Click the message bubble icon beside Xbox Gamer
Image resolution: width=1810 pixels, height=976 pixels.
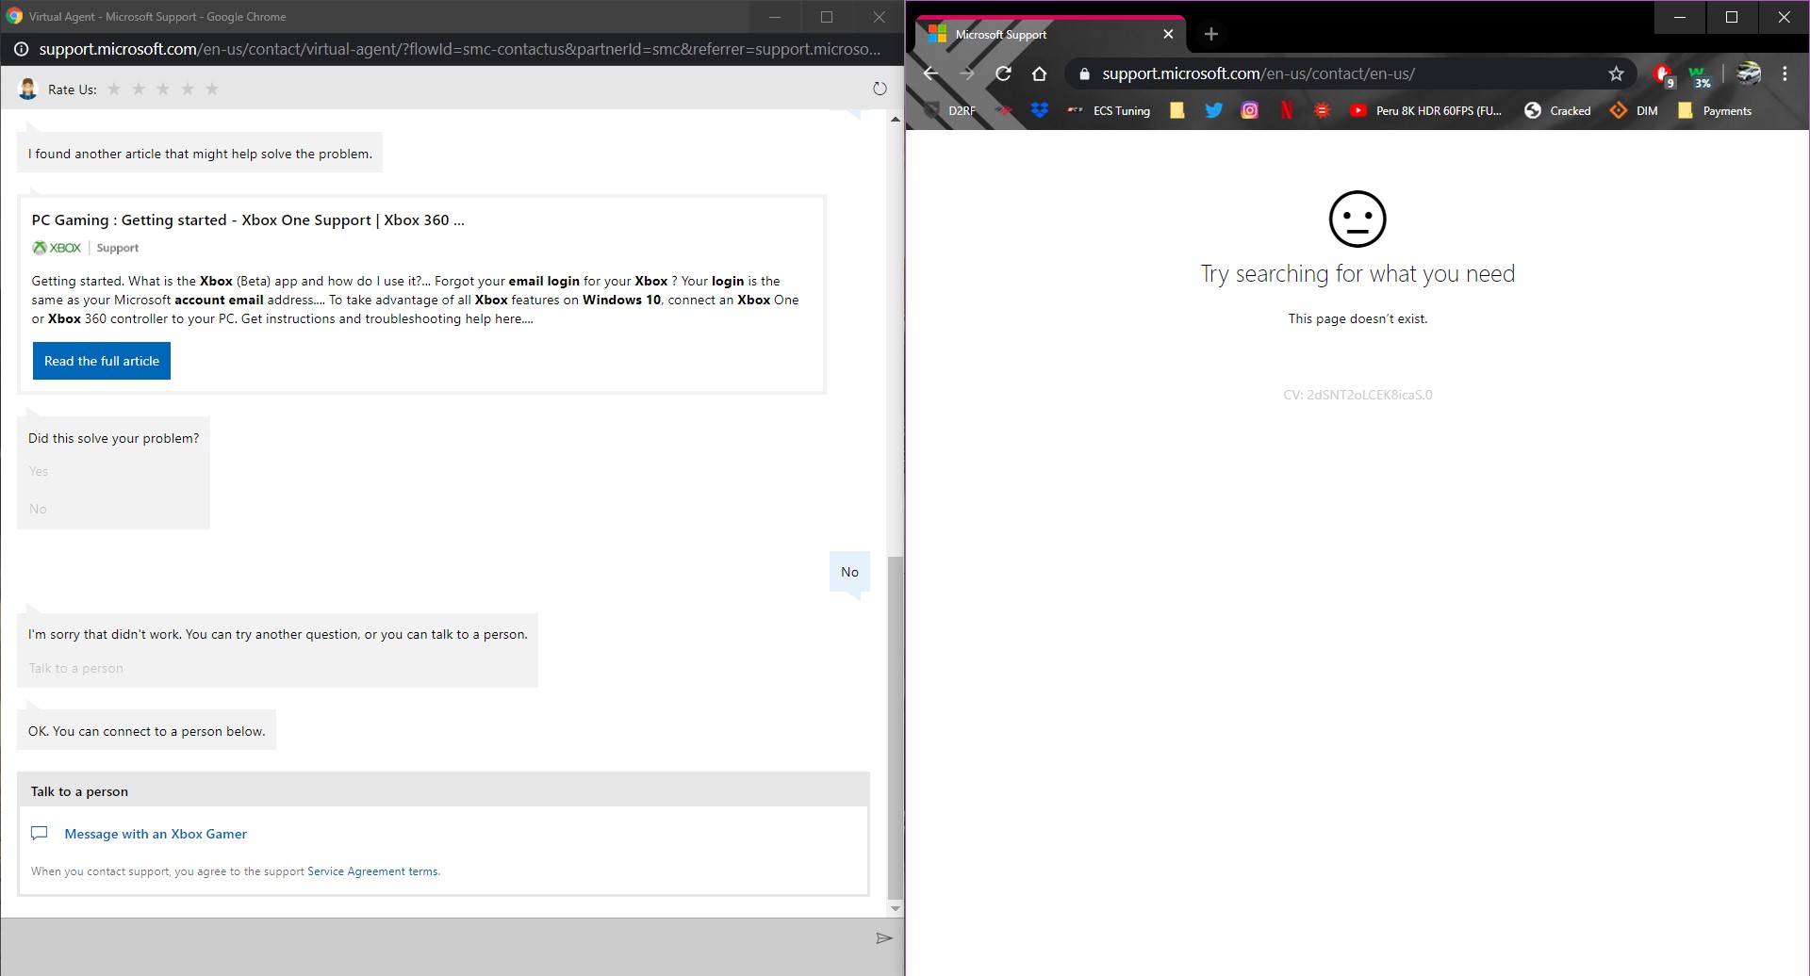40,834
